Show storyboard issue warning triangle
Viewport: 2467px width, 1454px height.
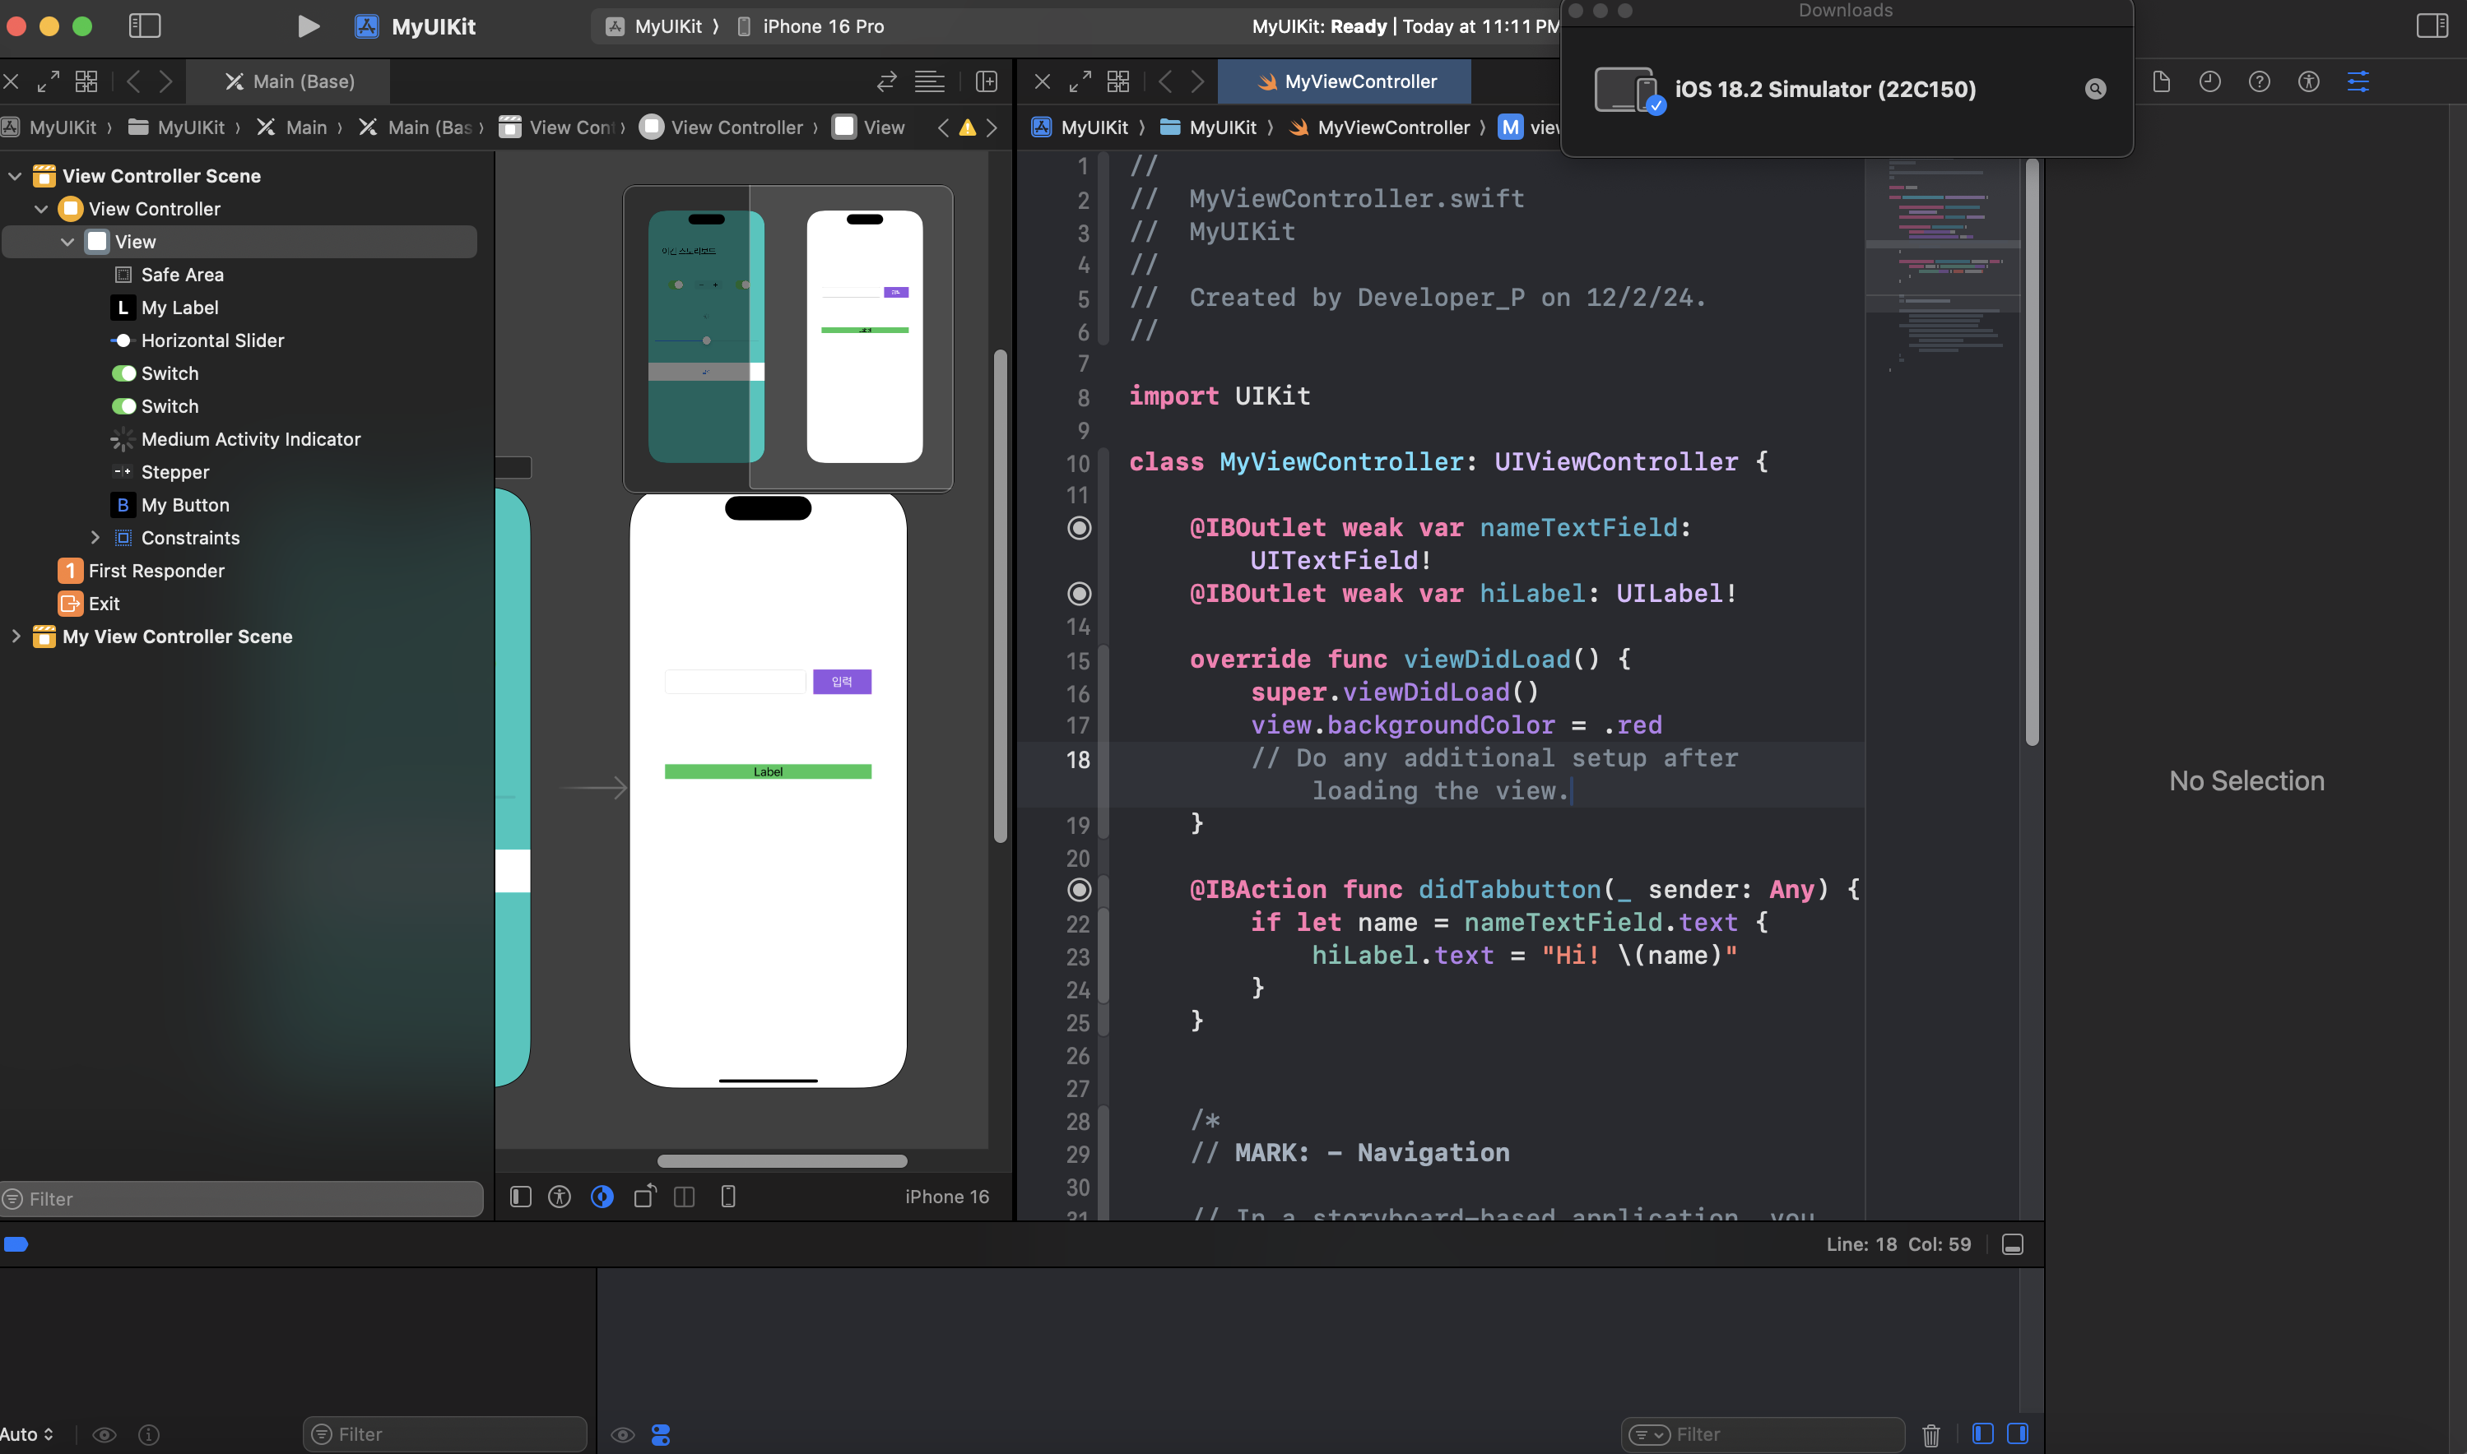tap(968, 127)
